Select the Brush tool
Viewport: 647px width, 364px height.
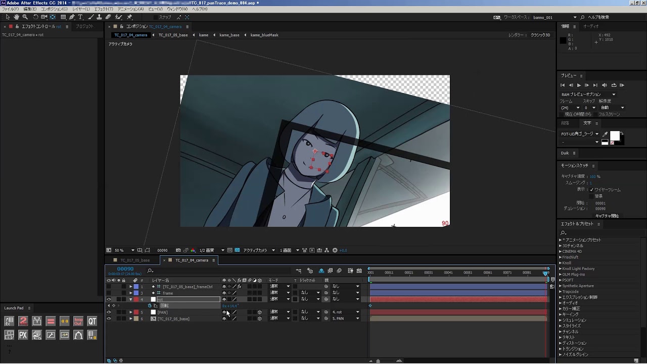[91, 17]
